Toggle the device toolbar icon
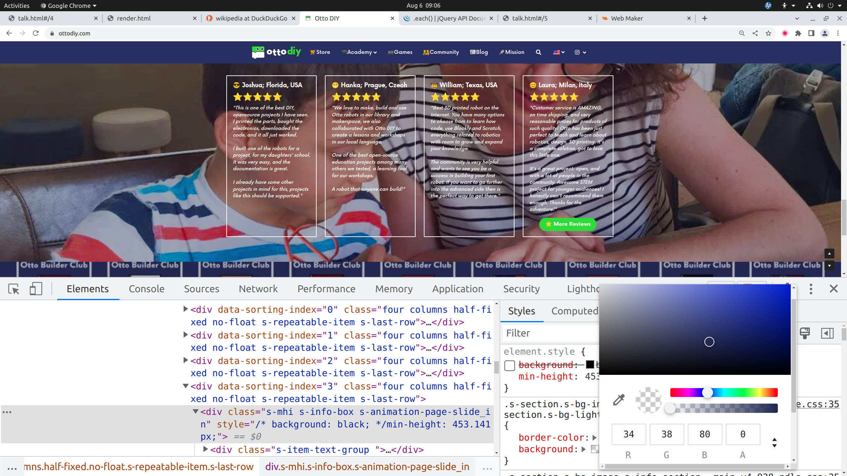 (36, 289)
